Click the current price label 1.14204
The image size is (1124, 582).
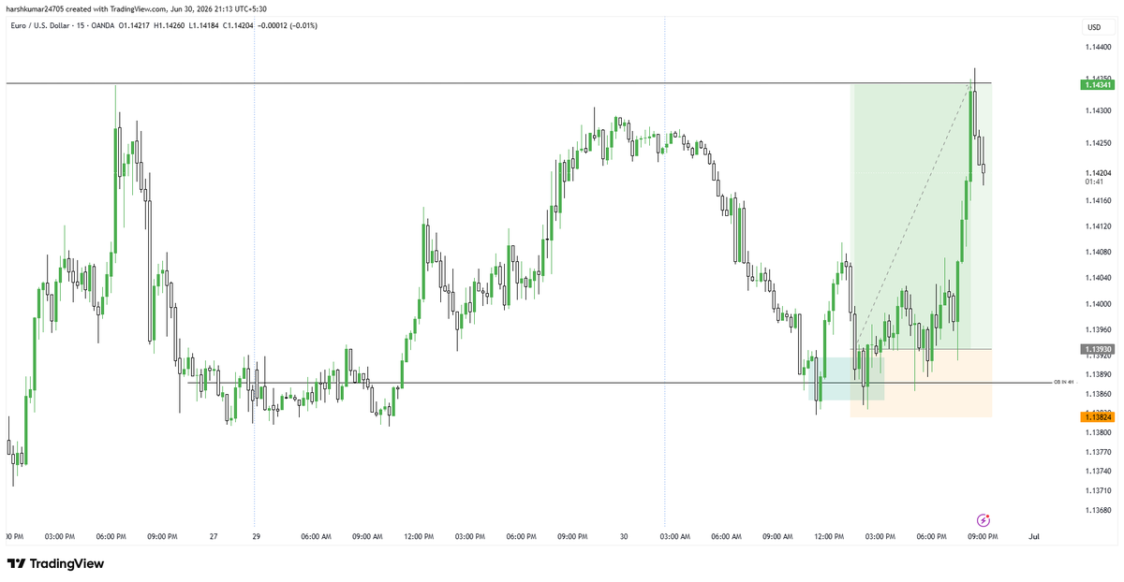click(x=1099, y=173)
